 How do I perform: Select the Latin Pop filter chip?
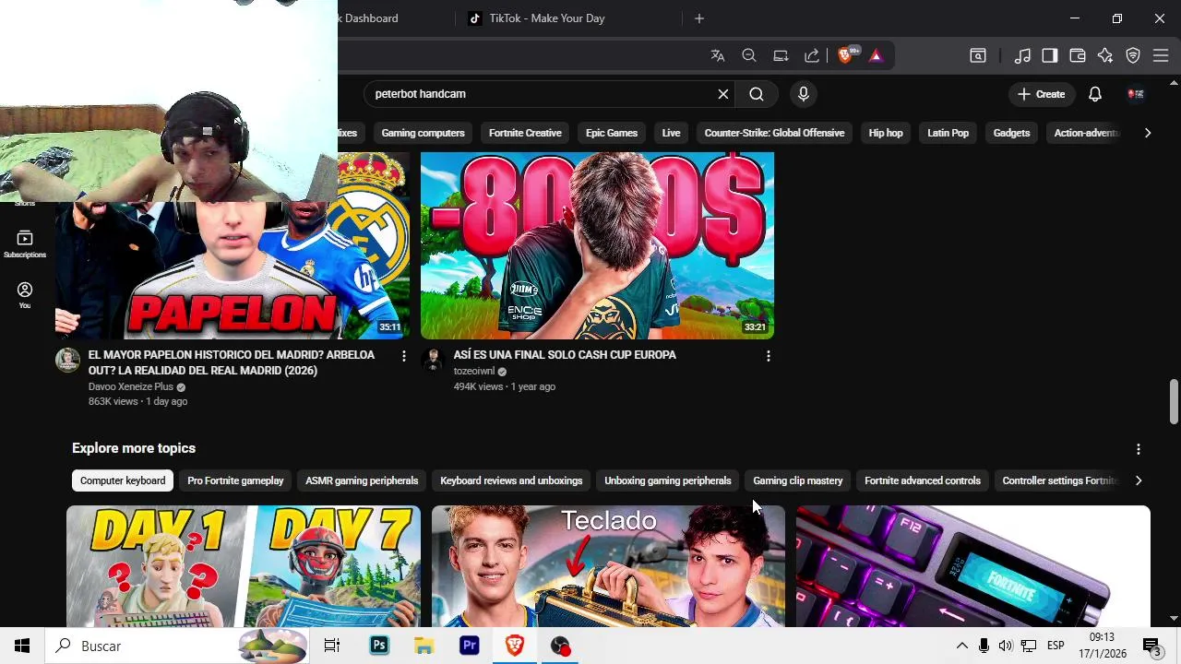[948, 133]
